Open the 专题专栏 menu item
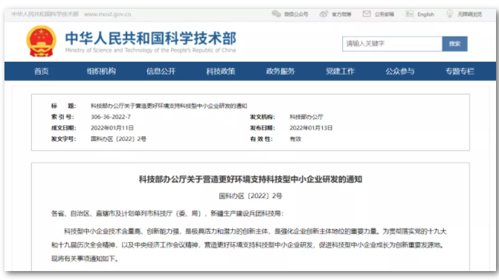This screenshot has width=499, height=280. pos(460,71)
